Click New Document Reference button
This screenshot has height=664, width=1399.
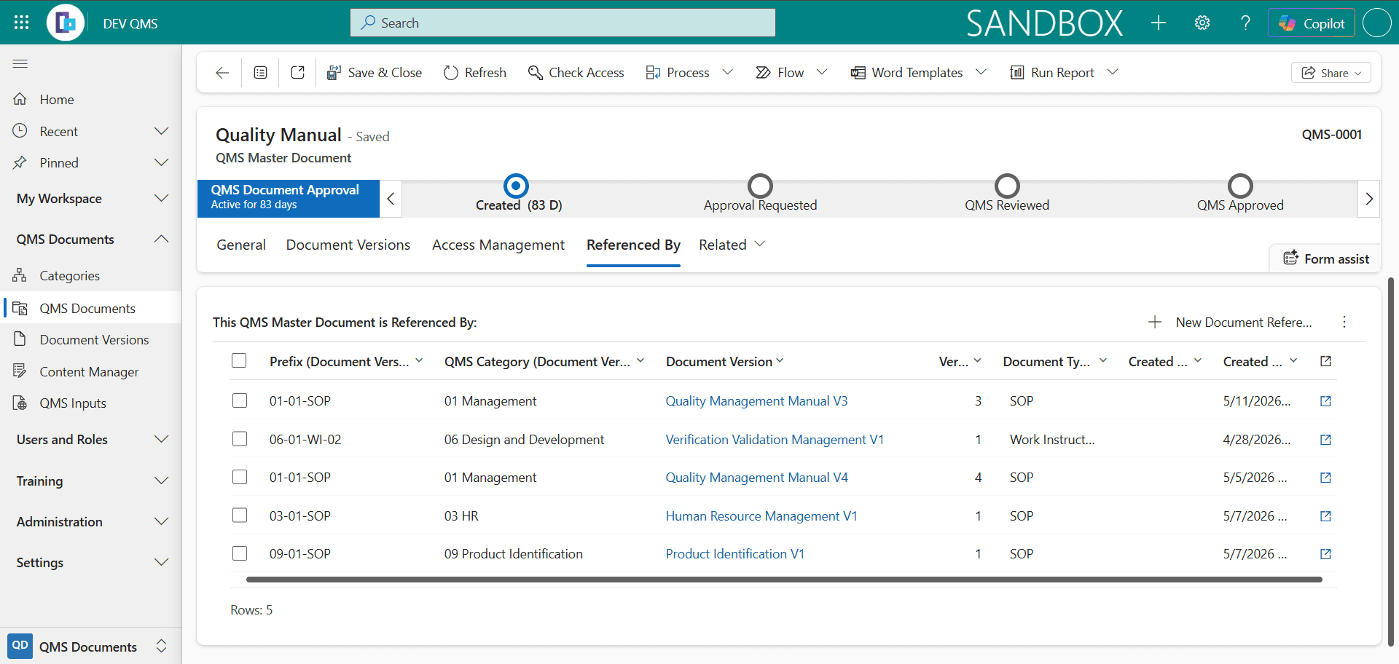(x=1231, y=322)
